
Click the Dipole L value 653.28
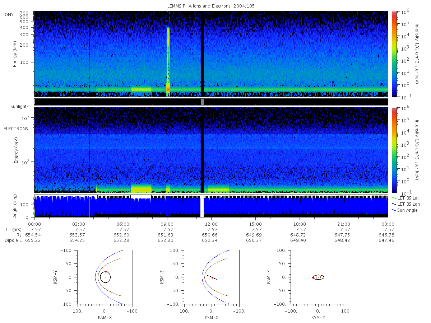click(x=121, y=240)
